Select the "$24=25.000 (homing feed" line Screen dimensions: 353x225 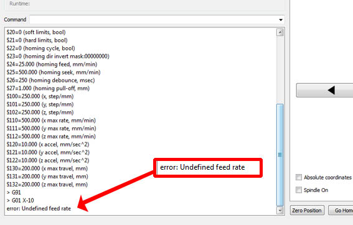pos(52,64)
